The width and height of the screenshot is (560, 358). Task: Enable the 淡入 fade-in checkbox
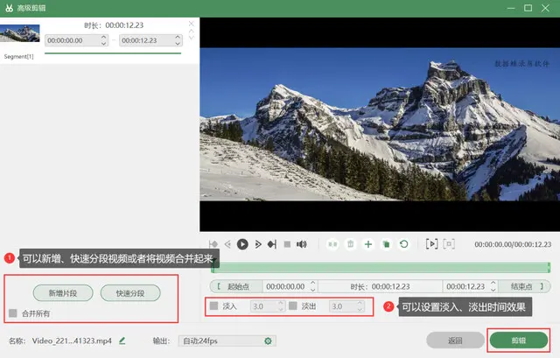click(x=213, y=306)
